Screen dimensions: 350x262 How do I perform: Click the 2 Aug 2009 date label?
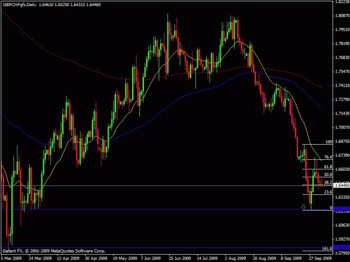tap(235, 258)
